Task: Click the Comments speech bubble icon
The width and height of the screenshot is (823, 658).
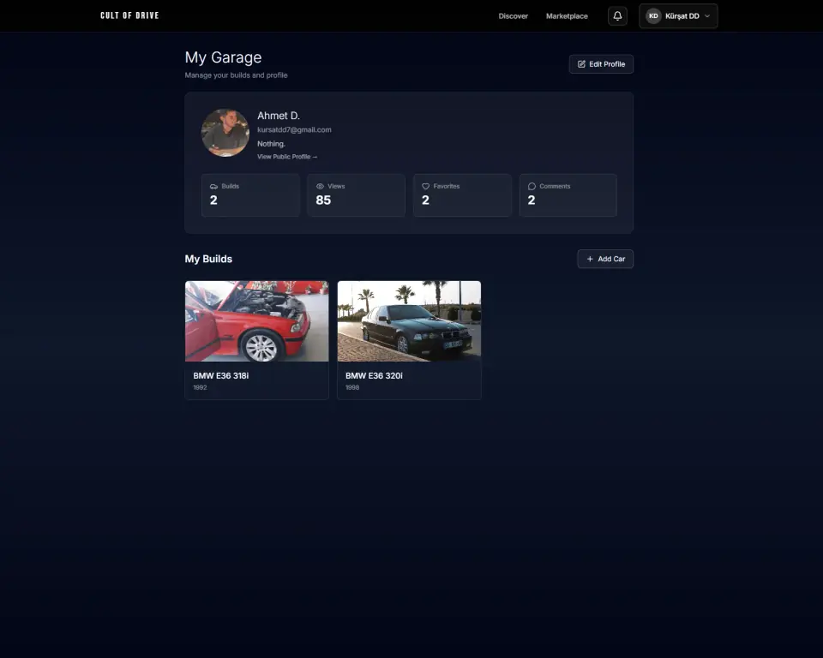Action: click(x=532, y=186)
